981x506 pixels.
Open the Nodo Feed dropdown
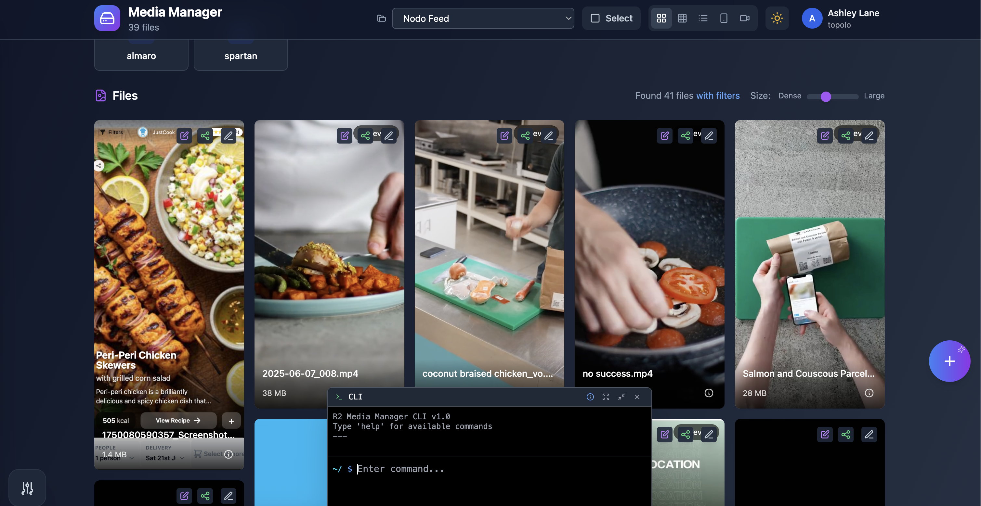[483, 18]
